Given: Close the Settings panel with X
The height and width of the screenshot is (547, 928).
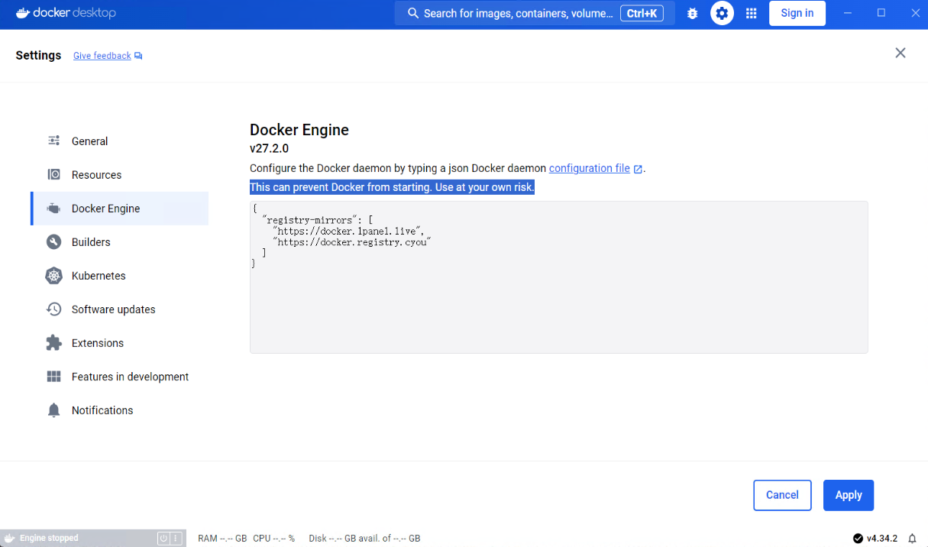Looking at the screenshot, I should click(901, 53).
